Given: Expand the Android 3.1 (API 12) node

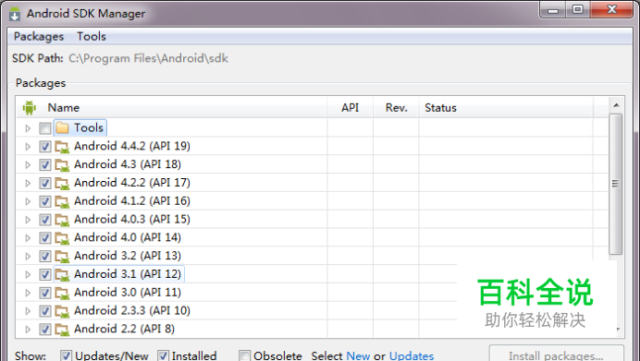Looking at the screenshot, I should 28,274.
